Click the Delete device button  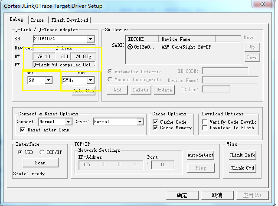tap(141, 90)
